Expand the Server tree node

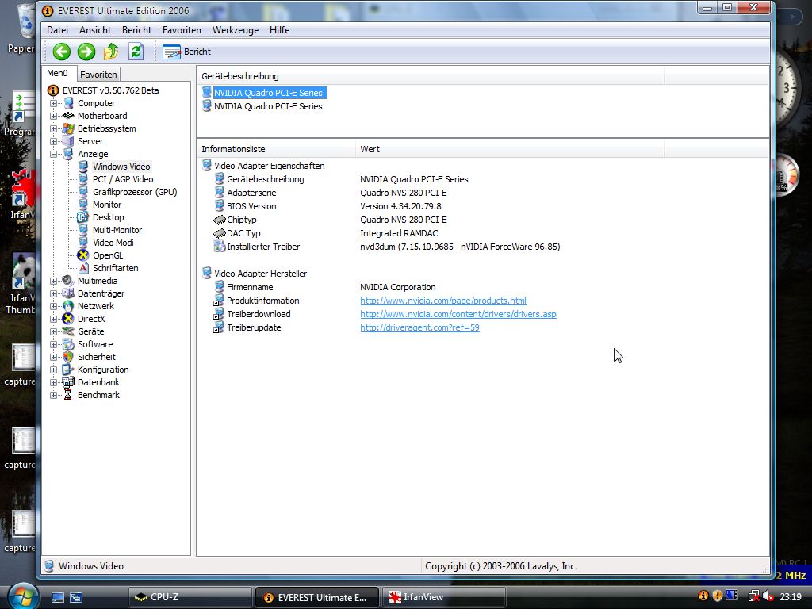[x=53, y=141]
